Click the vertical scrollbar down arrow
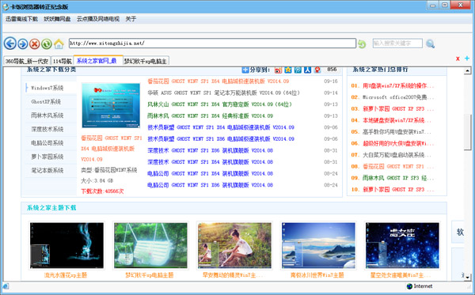 tap(467, 277)
